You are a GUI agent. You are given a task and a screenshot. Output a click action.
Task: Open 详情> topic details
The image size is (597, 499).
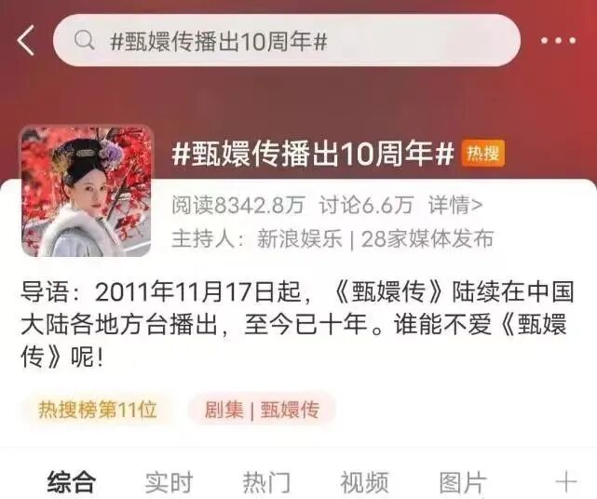click(455, 205)
